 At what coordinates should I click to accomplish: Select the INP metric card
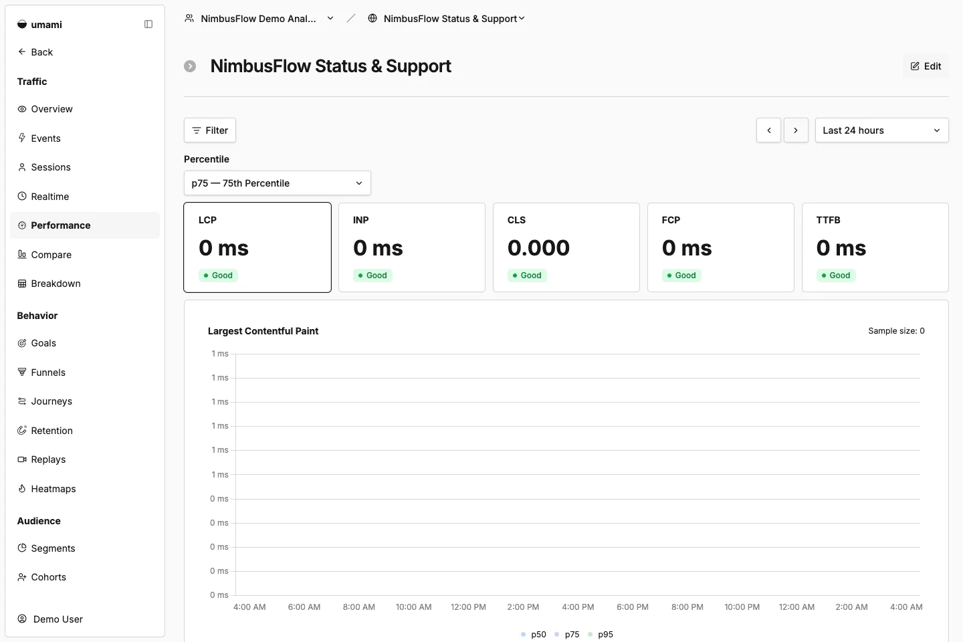coord(412,247)
